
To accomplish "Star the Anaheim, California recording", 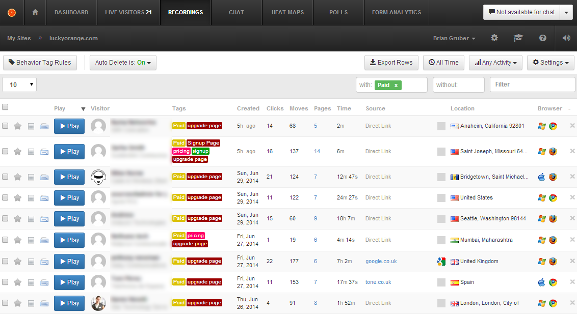I will [x=18, y=126].
